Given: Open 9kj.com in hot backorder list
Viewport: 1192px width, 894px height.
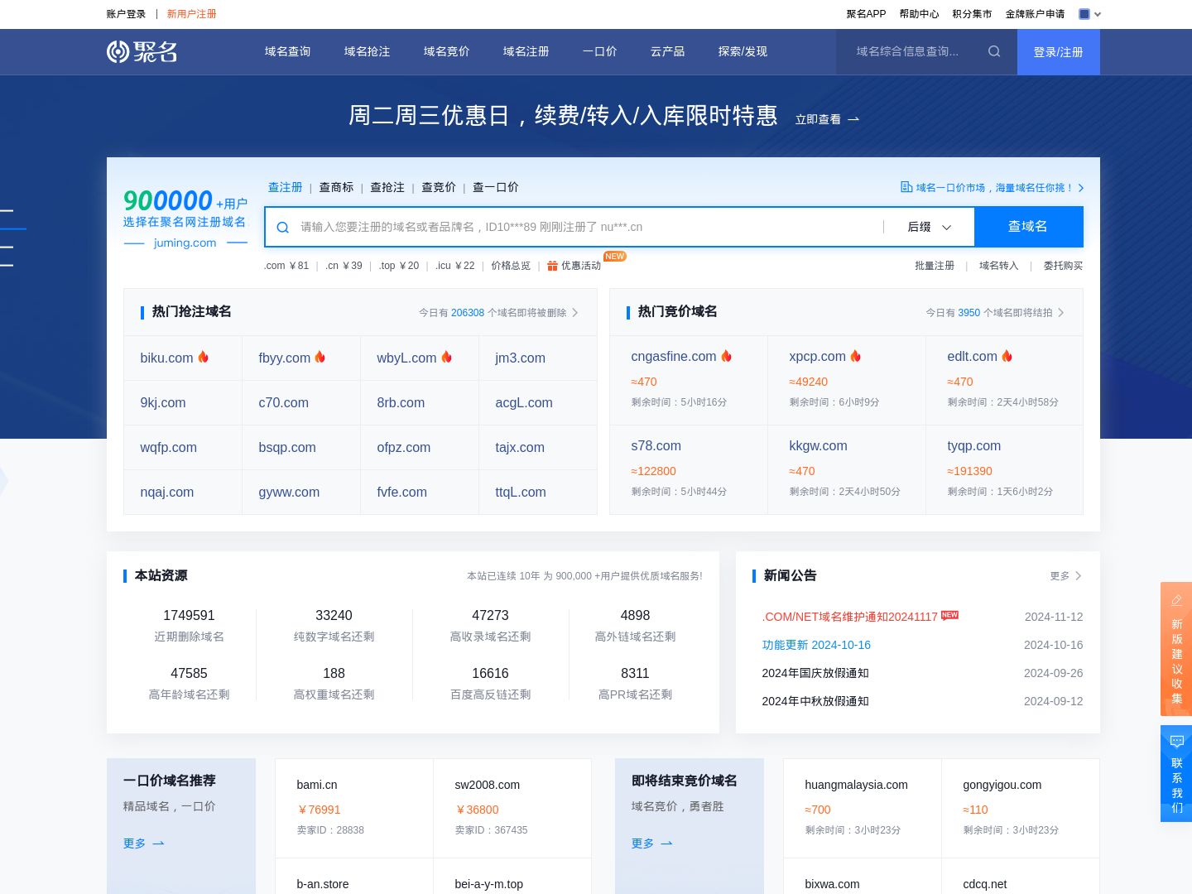Looking at the screenshot, I should tap(163, 402).
